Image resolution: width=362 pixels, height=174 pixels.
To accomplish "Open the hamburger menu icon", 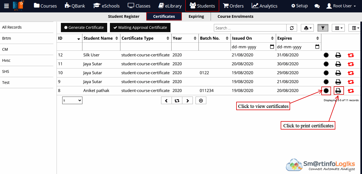I will [6, 6].
